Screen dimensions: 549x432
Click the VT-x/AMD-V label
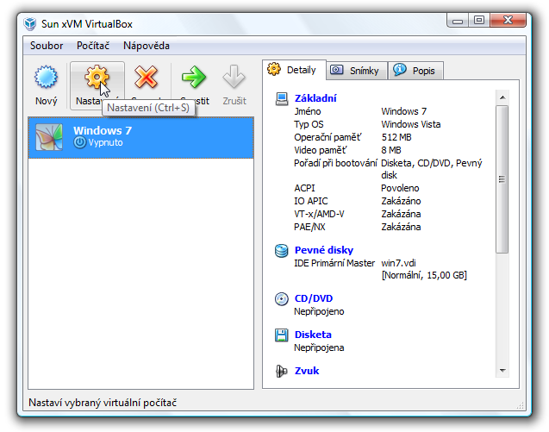(x=319, y=214)
